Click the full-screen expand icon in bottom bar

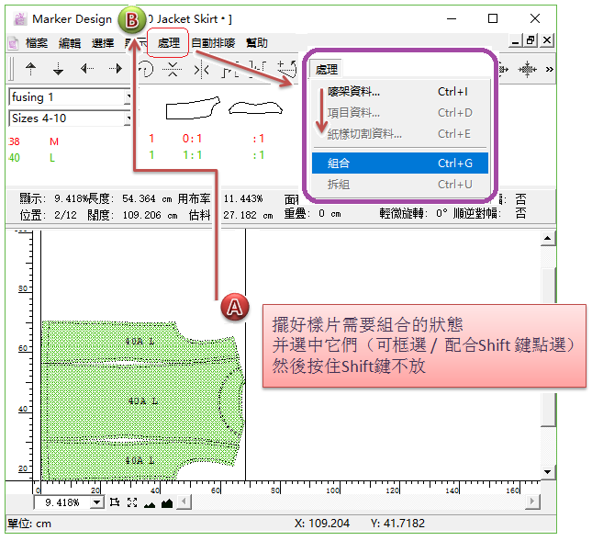(x=132, y=502)
